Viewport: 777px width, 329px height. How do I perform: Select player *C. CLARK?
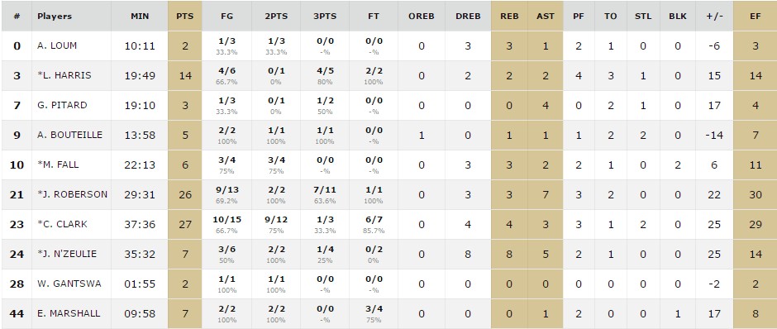click(63, 224)
